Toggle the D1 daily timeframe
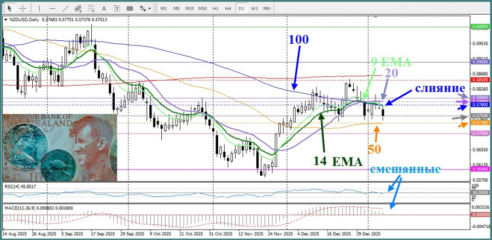This screenshot has height=240, width=492. coord(241,9)
